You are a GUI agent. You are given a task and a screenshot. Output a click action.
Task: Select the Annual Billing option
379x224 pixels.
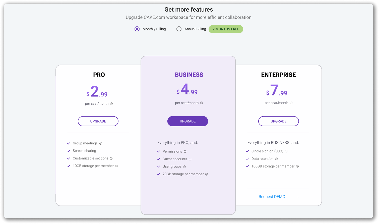tap(179, 29)
